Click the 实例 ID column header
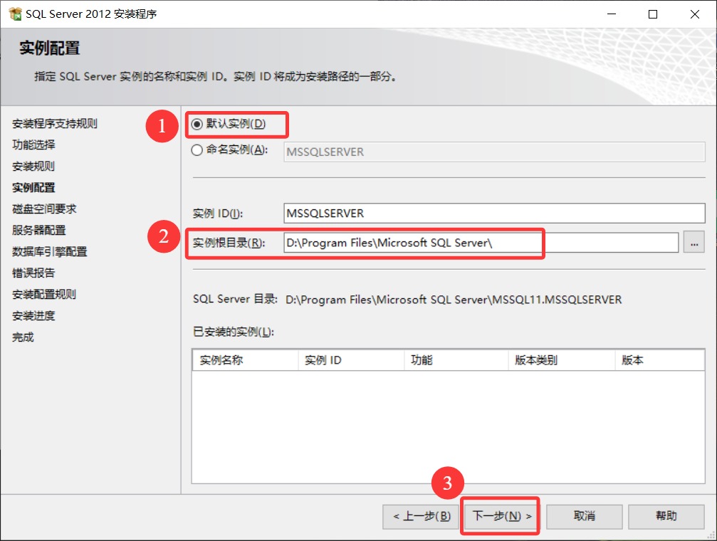717x541 pixels. click(x=351, y=360)
